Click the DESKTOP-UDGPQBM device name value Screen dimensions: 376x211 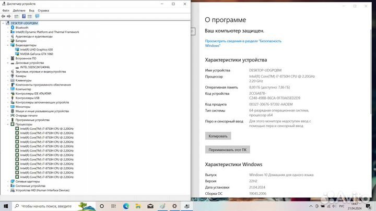[x=265, y=70]
